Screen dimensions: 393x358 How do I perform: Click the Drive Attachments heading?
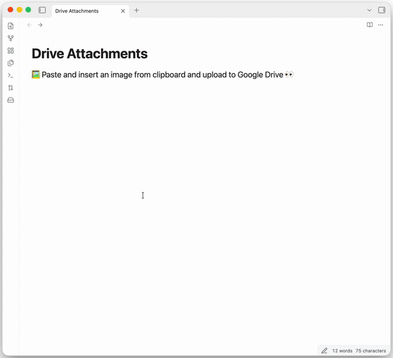[x=90, y=53]
